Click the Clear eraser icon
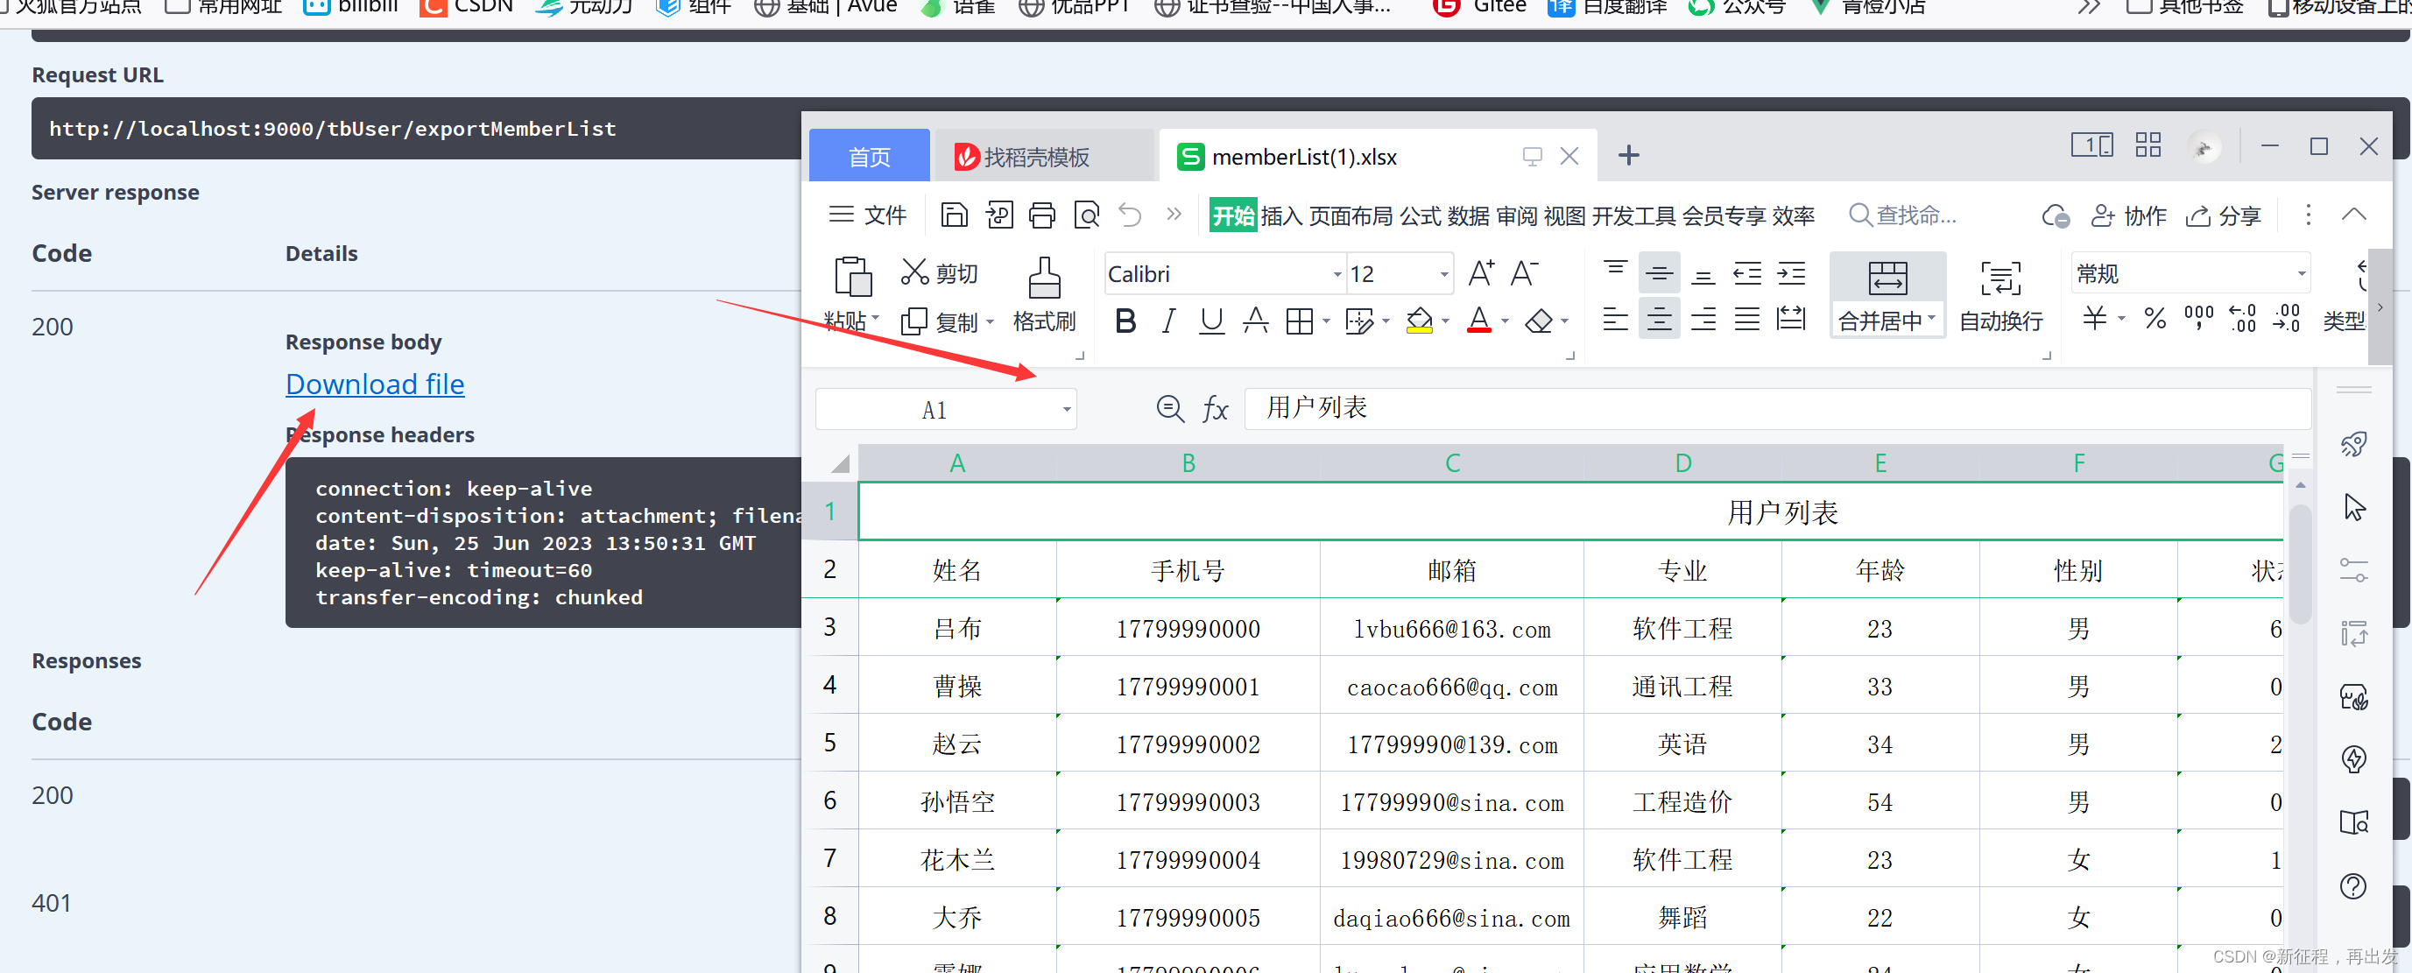This screenshot has width=2412, height=973. [1539, 321]
